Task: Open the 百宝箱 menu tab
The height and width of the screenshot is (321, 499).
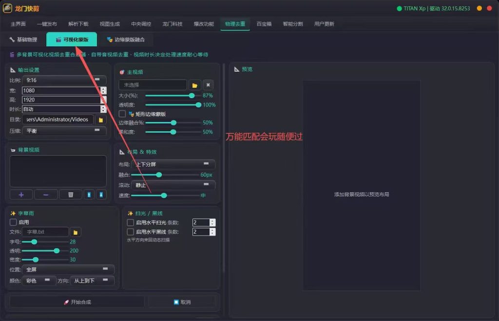Action: [264, 24]
